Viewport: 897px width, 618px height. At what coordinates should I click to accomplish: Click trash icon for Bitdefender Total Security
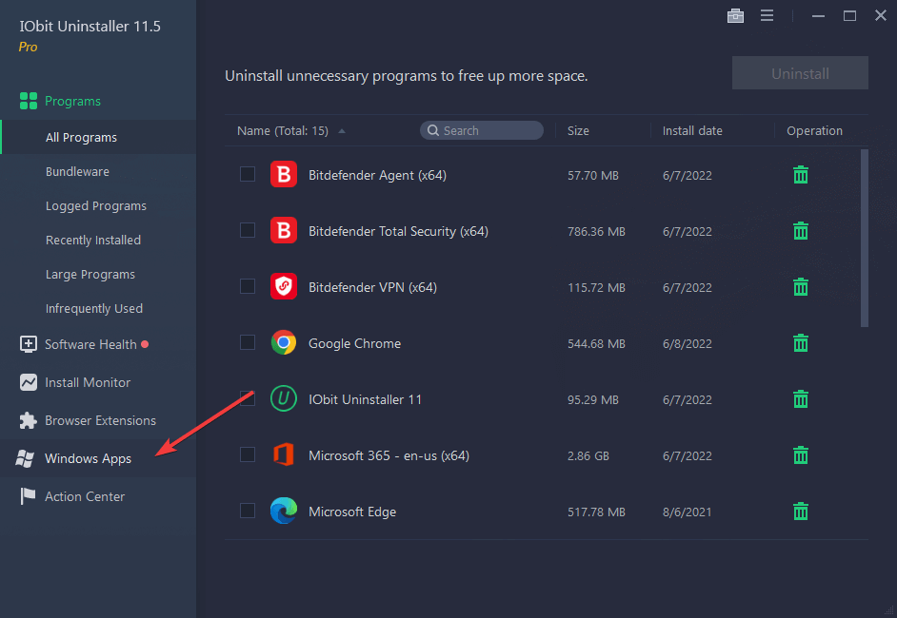click(x=800, y=231)
